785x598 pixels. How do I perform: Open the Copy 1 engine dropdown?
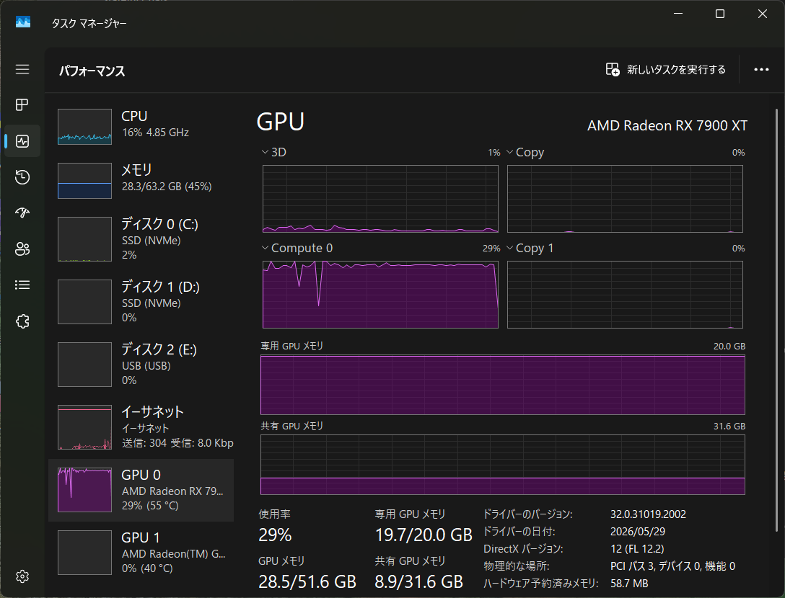(530, 248)
